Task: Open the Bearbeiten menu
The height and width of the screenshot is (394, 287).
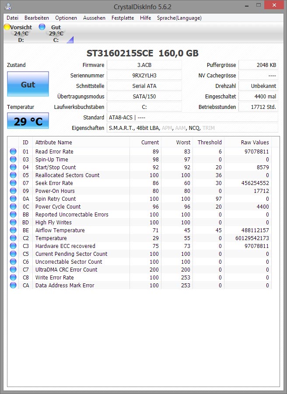Action: click(37, 18)
